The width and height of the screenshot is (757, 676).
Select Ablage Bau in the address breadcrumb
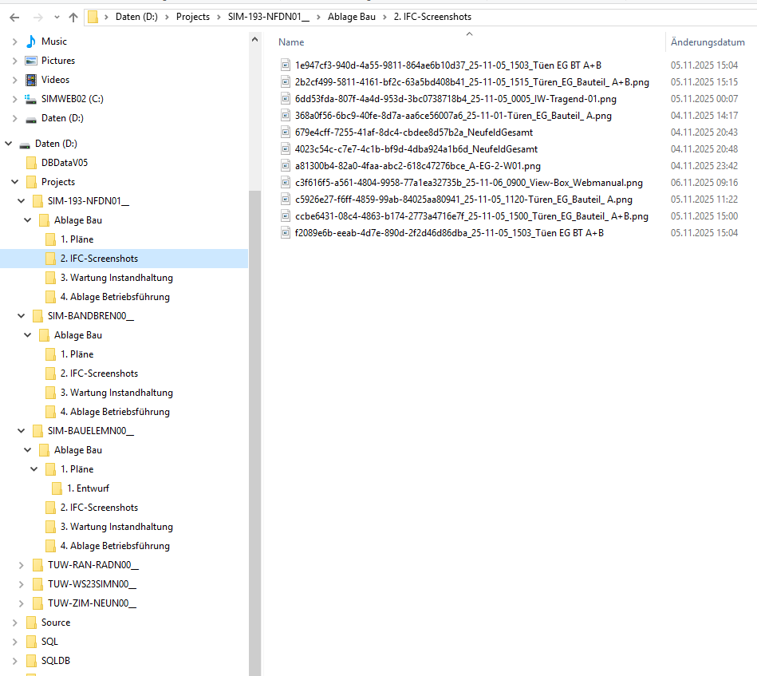tap(352, 17)
